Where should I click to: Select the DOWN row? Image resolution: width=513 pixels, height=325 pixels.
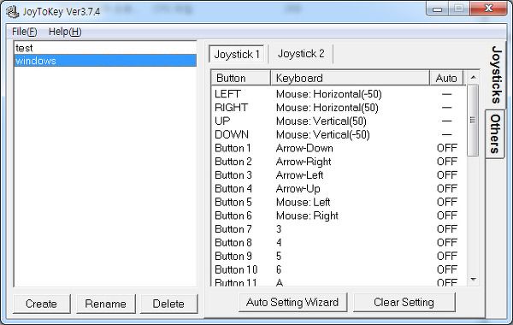339,134
